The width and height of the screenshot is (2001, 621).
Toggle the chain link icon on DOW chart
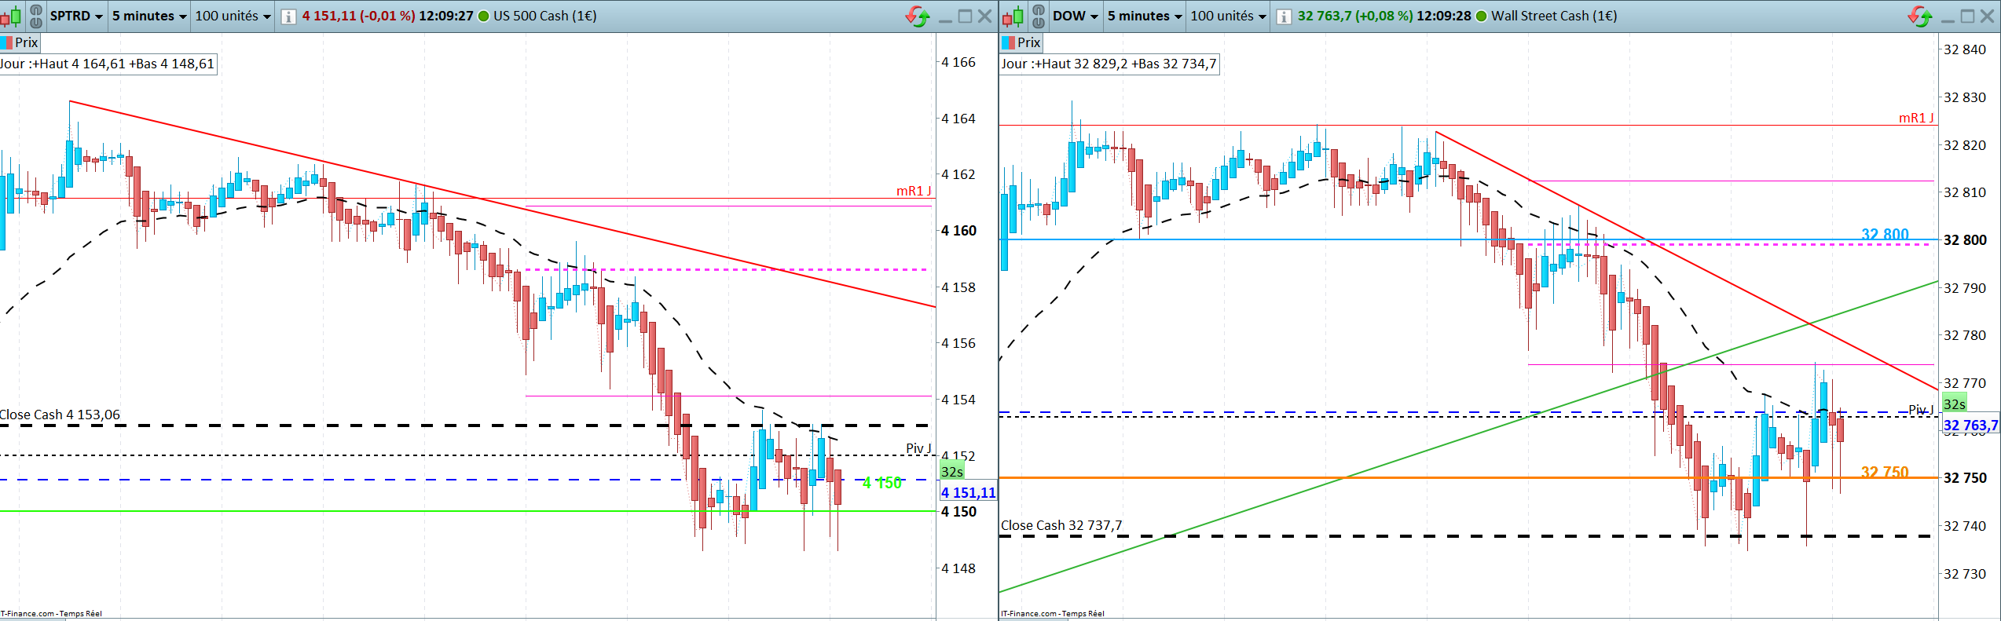(1039, 16)
